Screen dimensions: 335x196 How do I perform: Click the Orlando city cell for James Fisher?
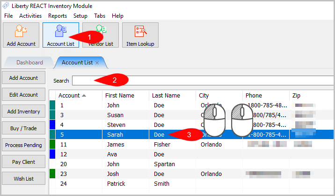point(219,145)
